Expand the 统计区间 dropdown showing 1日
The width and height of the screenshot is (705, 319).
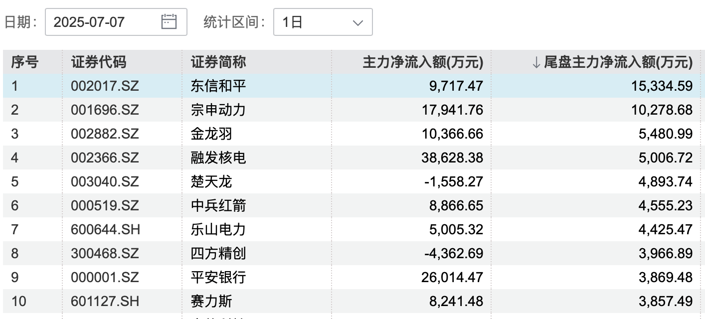[x=323, y=22]
